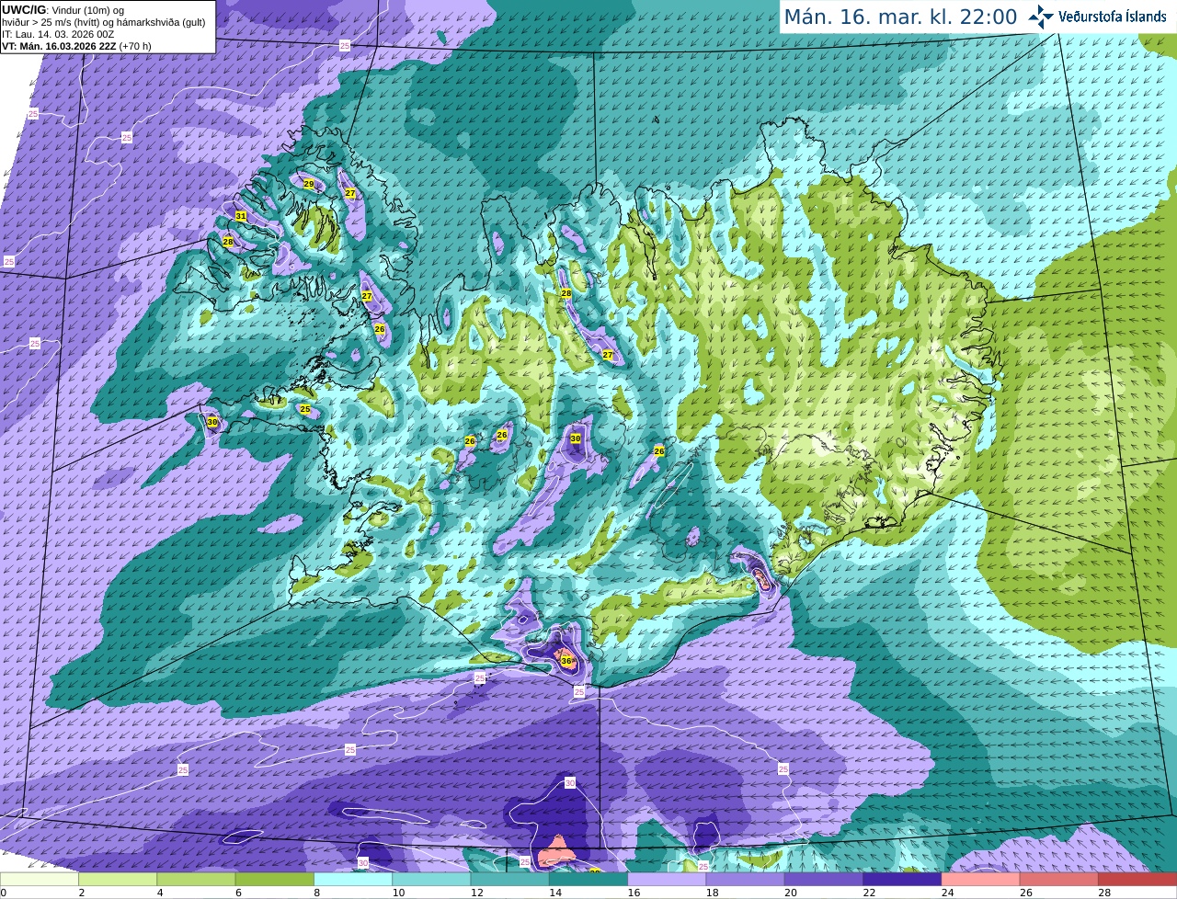1177x899 pixels.
Task: Click the legend scale number 20
Action: 790,893
